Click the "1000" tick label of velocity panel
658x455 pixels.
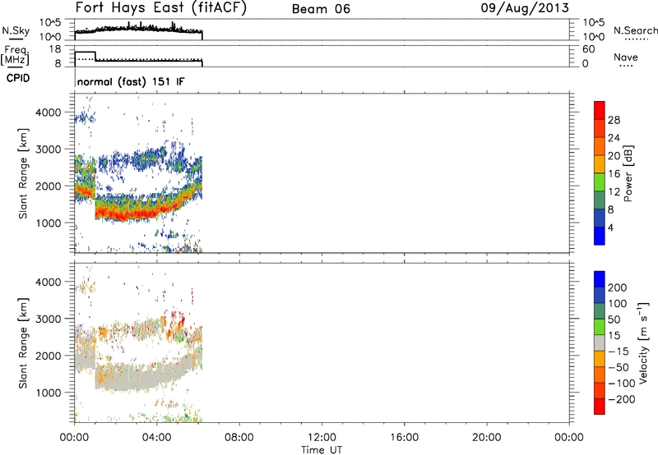[48, 393]
